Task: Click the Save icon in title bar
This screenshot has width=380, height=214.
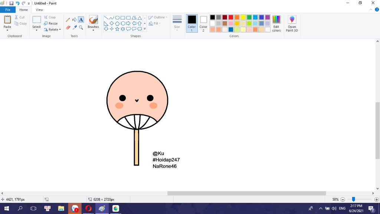Action: pos(11,3)
